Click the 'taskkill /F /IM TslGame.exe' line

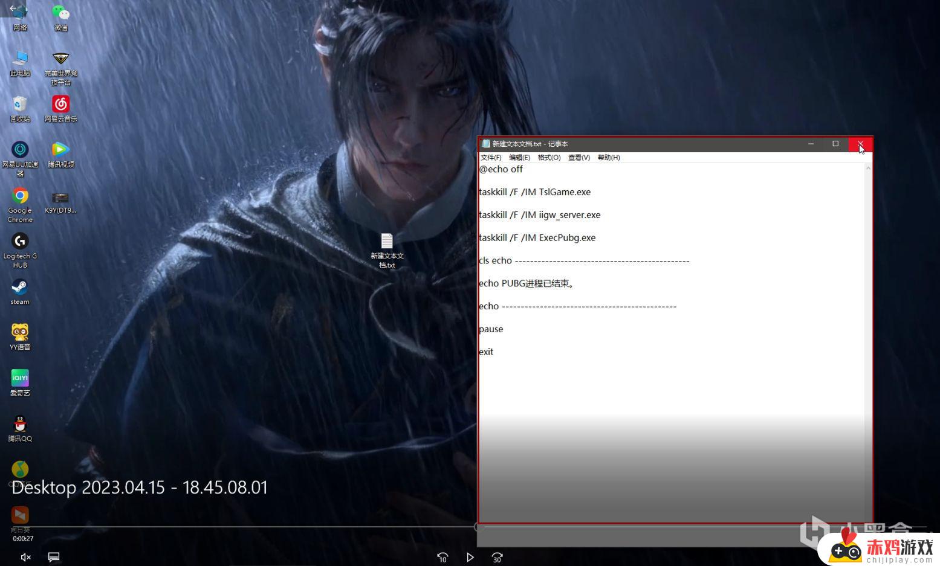pos(535,192)
